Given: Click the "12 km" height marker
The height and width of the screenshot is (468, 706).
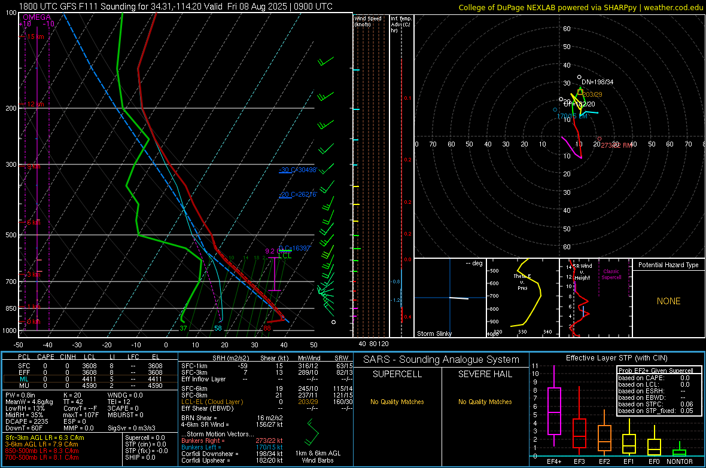Looking at the screenshot, I should coord(35,104).
